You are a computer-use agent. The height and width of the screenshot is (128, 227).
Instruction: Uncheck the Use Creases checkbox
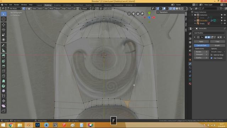(x=211, y=58)
